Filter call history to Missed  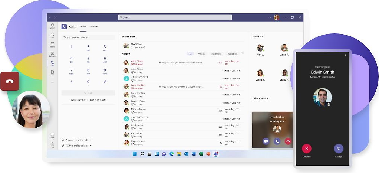coord(201,53)
